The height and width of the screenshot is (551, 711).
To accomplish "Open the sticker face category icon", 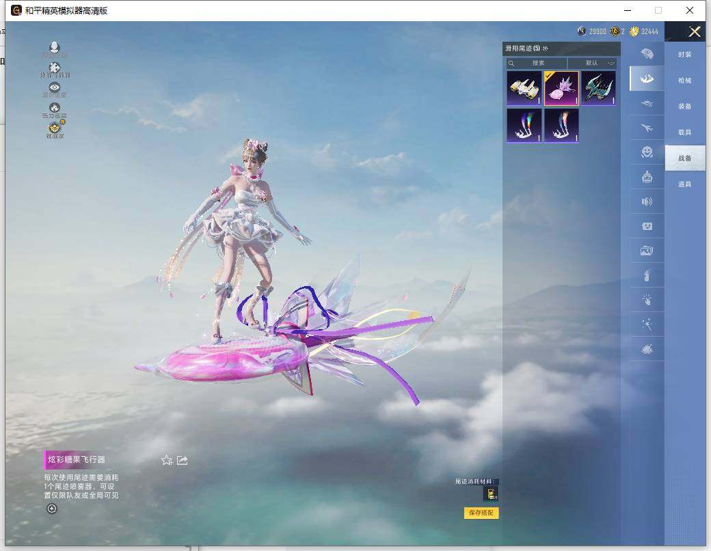I will click(647, 226).
